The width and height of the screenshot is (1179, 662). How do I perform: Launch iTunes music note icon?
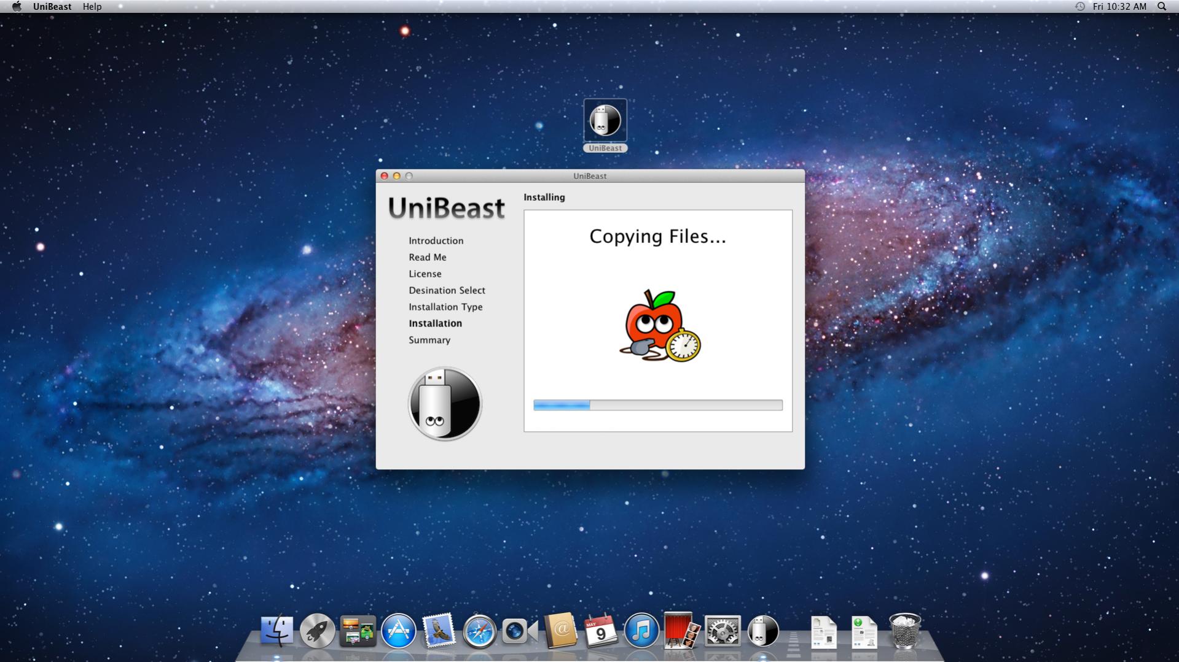[x=641, y=631]
